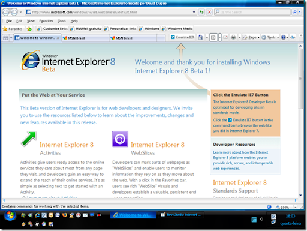Click the Revisão do Internet taskbar button
The image size is (307, 231).
tap(181, 215)
